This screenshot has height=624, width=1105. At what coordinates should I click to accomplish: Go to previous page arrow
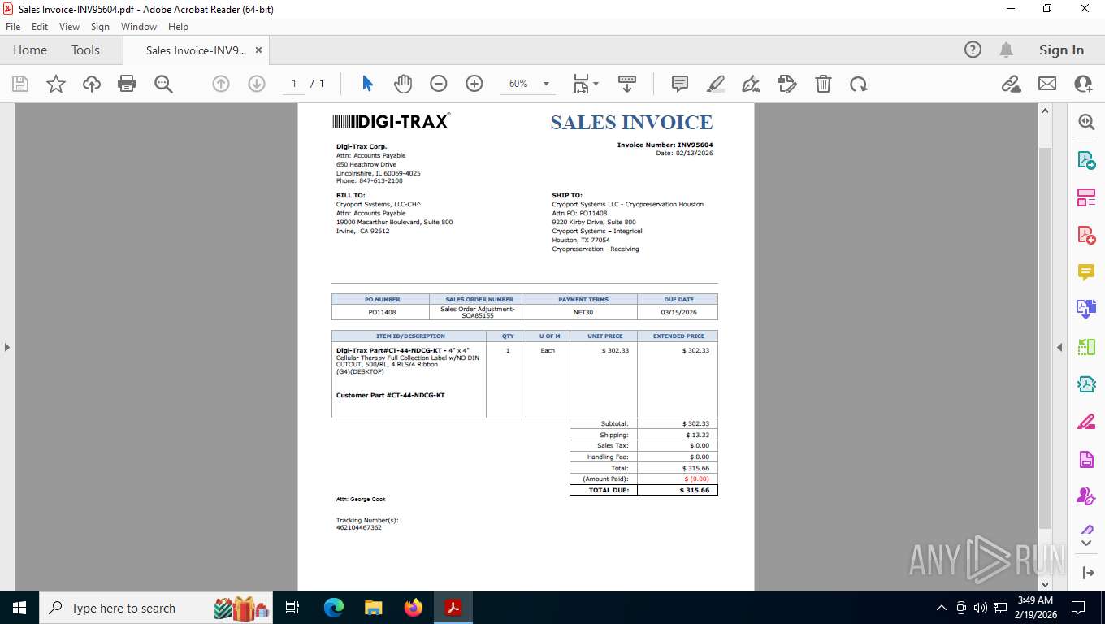pyautogui.click(x=221, y=84)
